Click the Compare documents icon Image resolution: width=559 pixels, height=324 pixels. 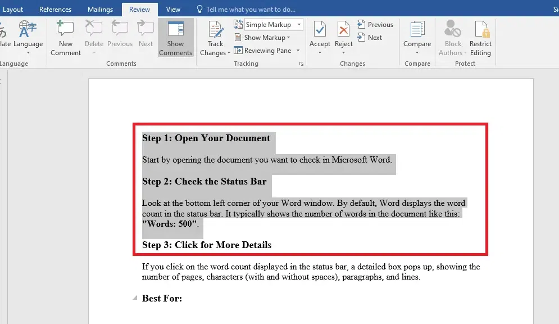pyautogui.click(x=417, y=29)
